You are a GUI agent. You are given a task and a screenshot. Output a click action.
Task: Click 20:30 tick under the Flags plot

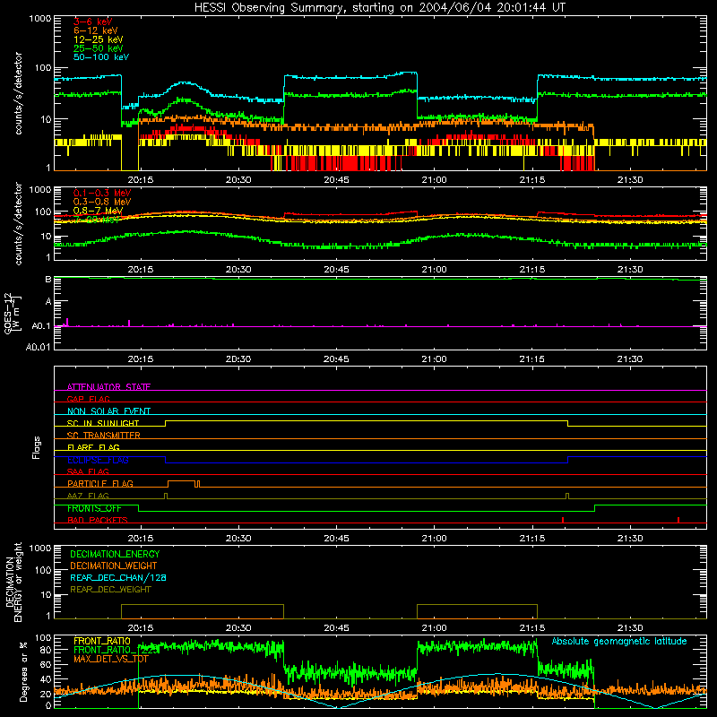coord(238,539)
